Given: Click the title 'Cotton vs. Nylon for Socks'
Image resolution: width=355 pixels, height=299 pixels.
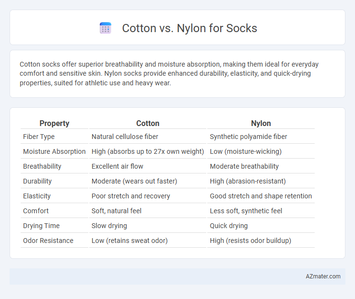Looking at the screenshot, I should [189, 28].
